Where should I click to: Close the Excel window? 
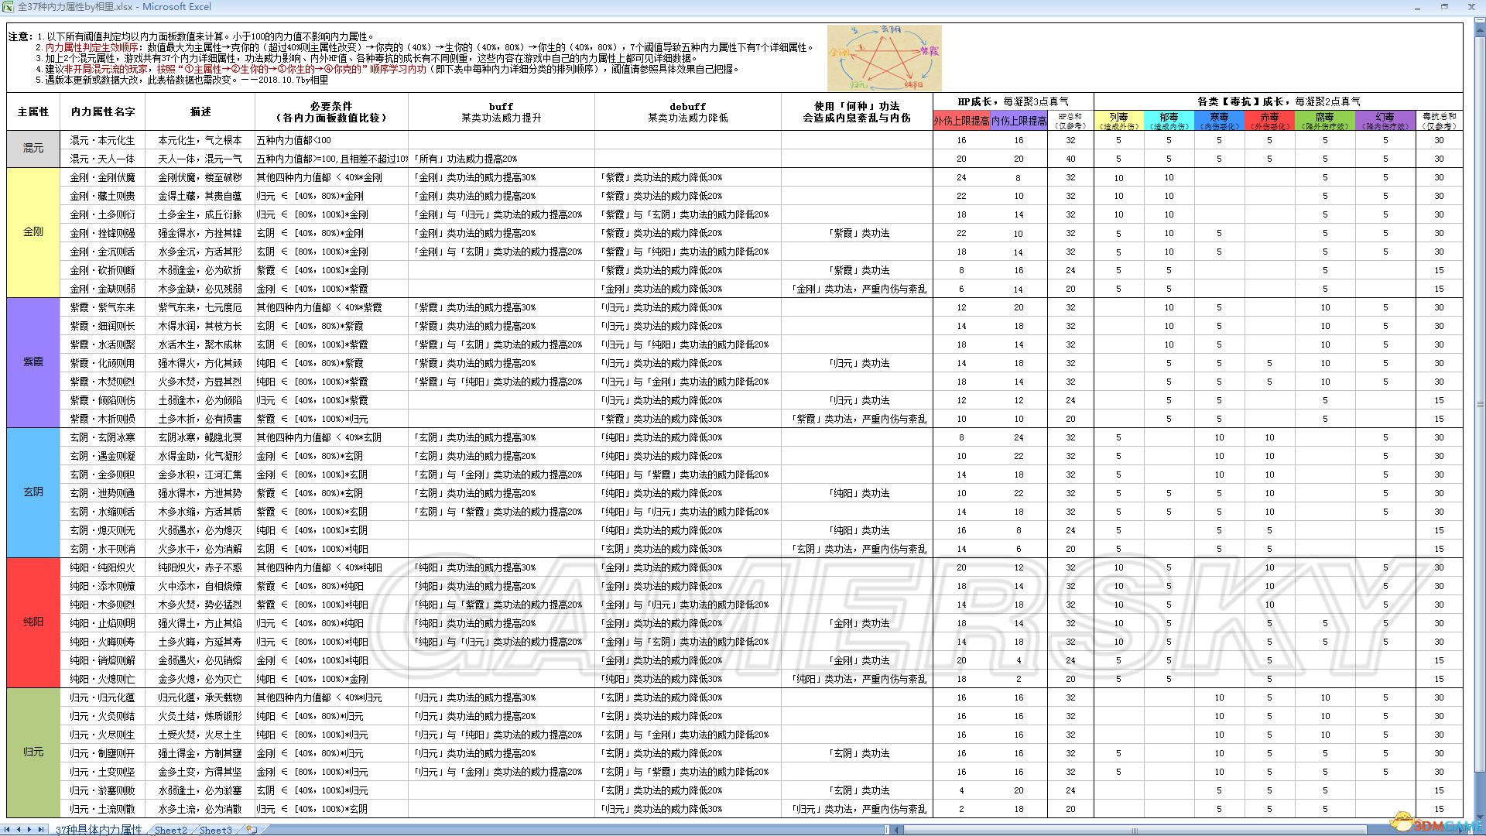1471,7
